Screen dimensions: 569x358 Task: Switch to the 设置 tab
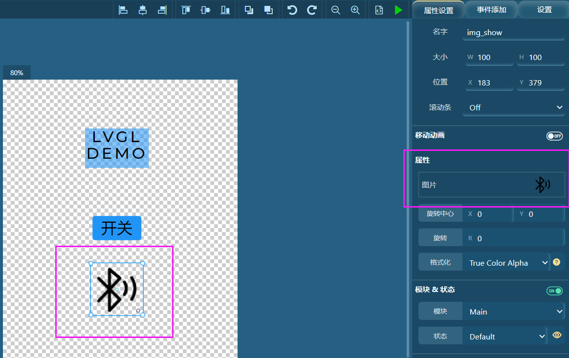[x=544, y=10]
